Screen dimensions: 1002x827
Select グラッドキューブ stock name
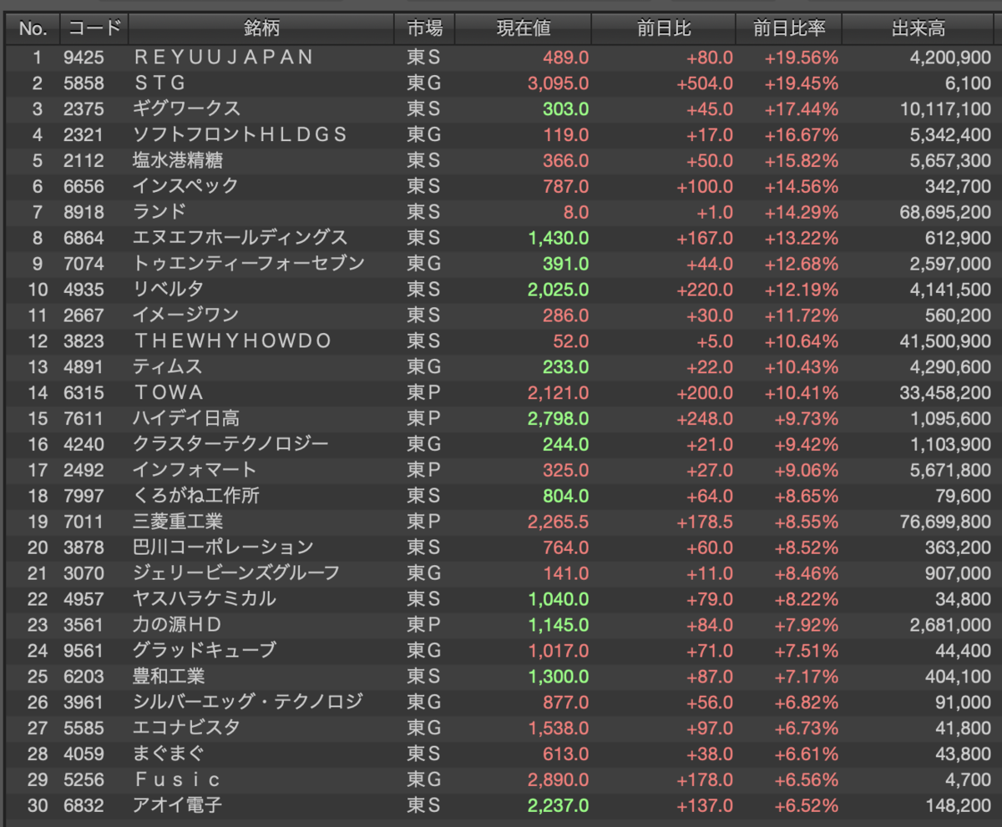[x=204, y=650]
